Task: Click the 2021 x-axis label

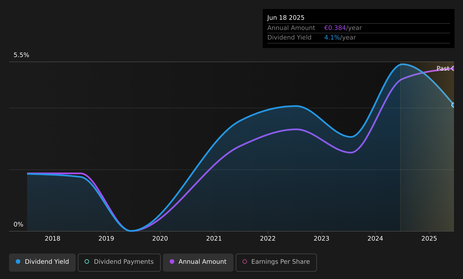Action: (214, 239)
